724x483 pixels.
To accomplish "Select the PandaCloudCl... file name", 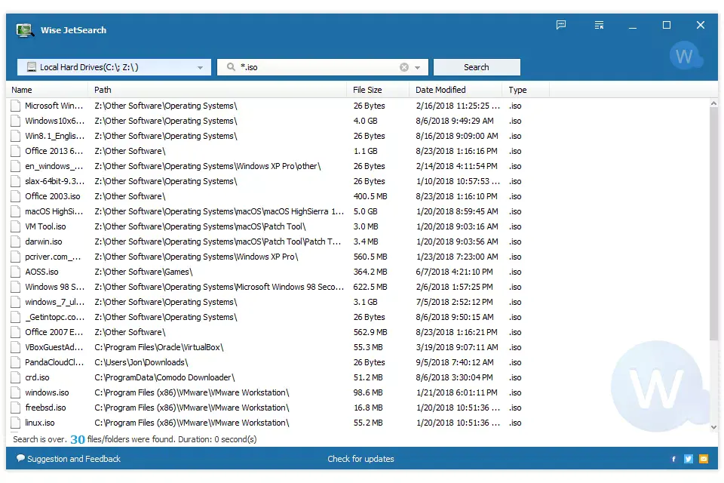I will pyautogui.click(x=54, y=363).
